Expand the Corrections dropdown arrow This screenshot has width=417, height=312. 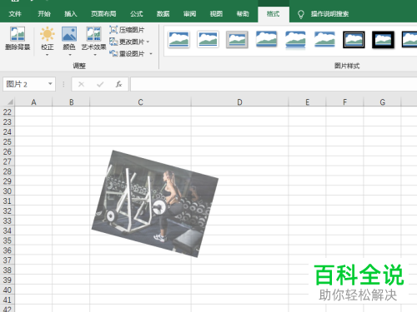(x=47, y=55)
